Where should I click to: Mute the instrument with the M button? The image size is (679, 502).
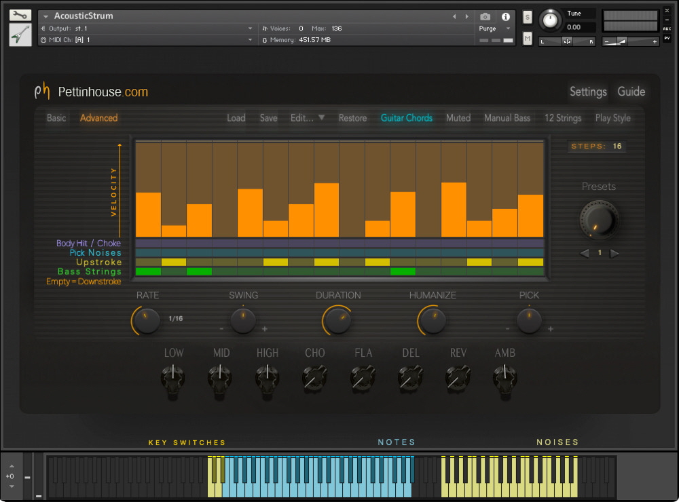click(526, 39)
